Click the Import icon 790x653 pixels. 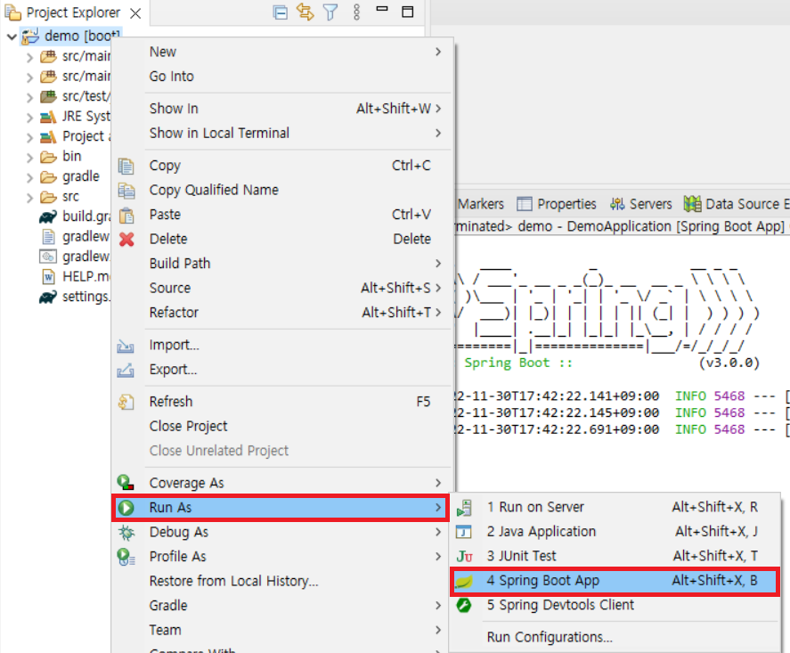(x=126, y=346)
